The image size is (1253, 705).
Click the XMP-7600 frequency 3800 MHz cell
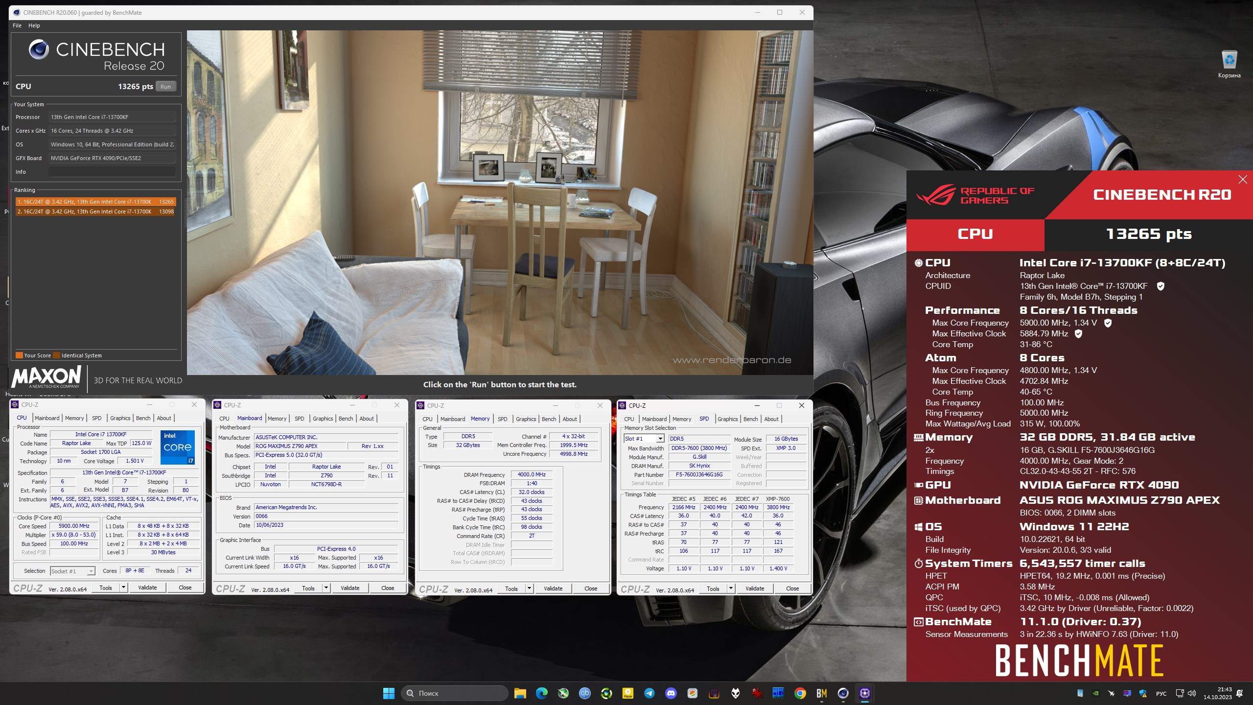tap(778, 507)
